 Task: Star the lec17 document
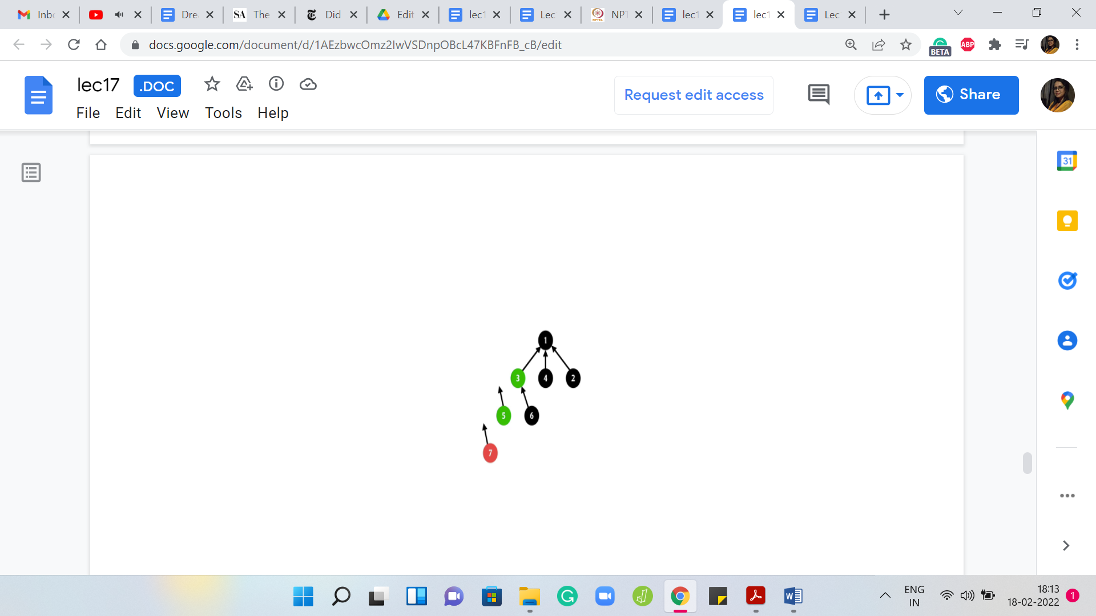pyautogui.click(x=212, y=84)
